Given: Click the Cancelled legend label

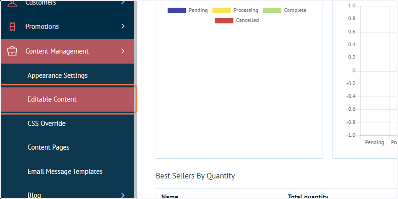Looking at the screenshot, I should pyautogui.click(x=247, y=20).
